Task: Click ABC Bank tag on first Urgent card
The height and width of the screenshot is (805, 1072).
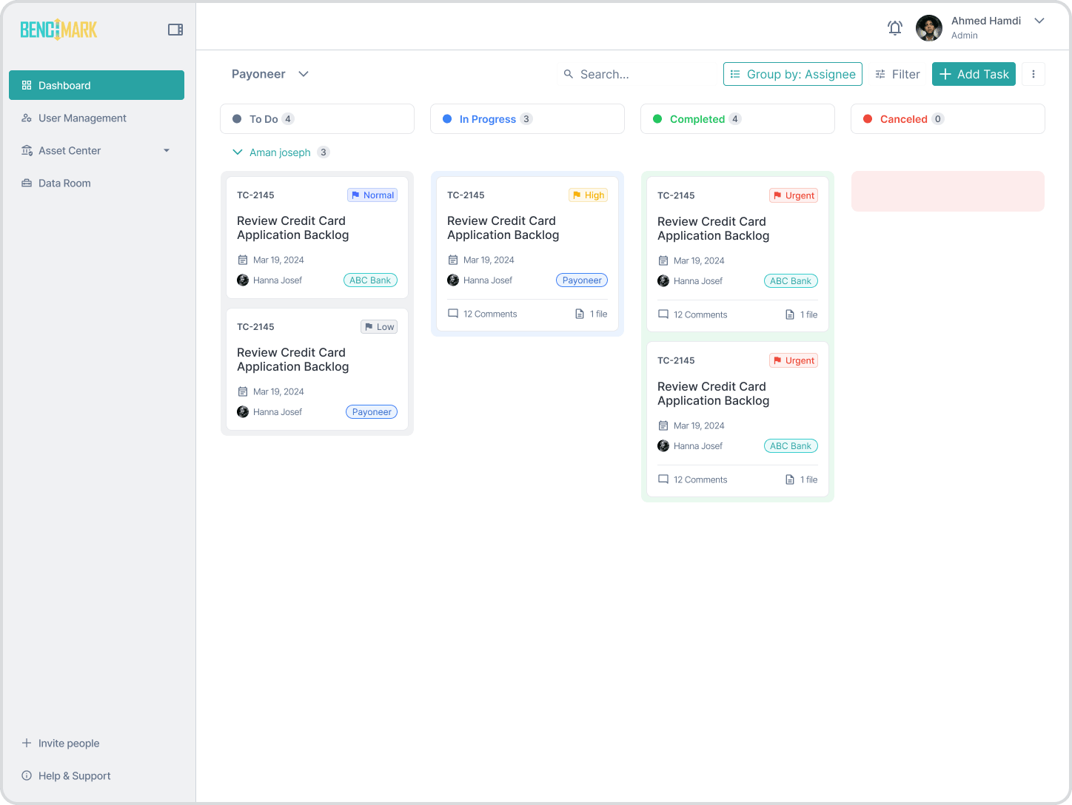Action: [x=791, y=281]
